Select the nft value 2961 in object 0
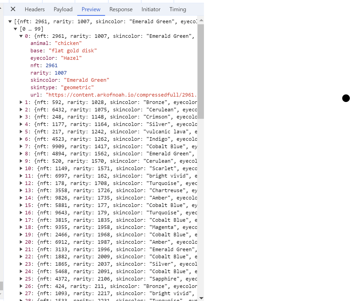The width and height of the screenshot is (350, 301). point(51,66)
